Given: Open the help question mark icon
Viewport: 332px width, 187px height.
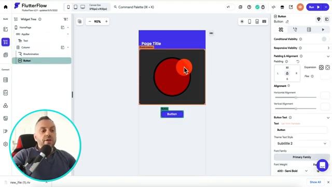Looking at the screenshot, I should pyautogui.click(x=249, y=7).
